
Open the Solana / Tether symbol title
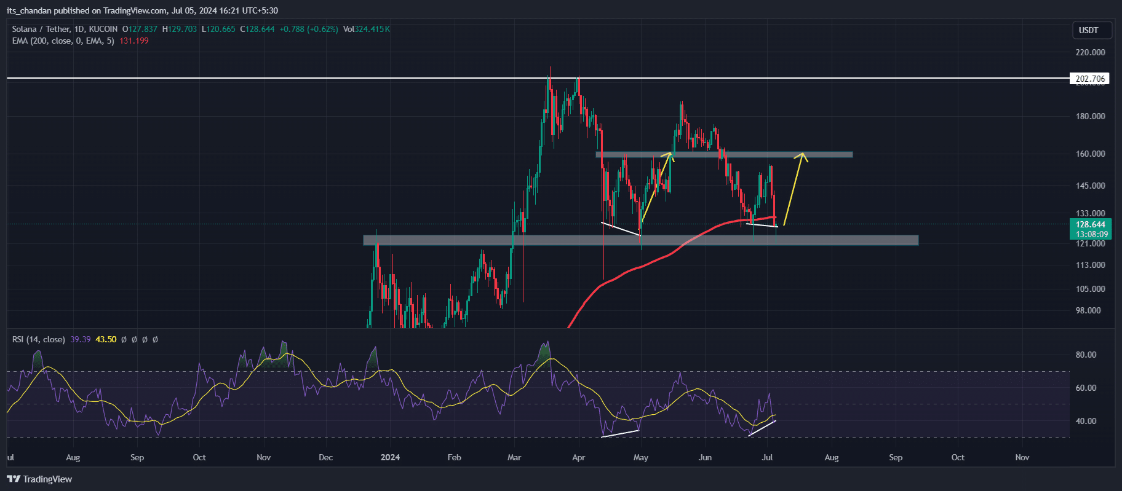pyautogui.click(x=65, y=29)
